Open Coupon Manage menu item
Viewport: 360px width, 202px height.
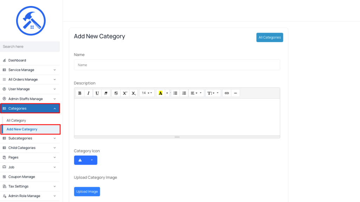30,177
